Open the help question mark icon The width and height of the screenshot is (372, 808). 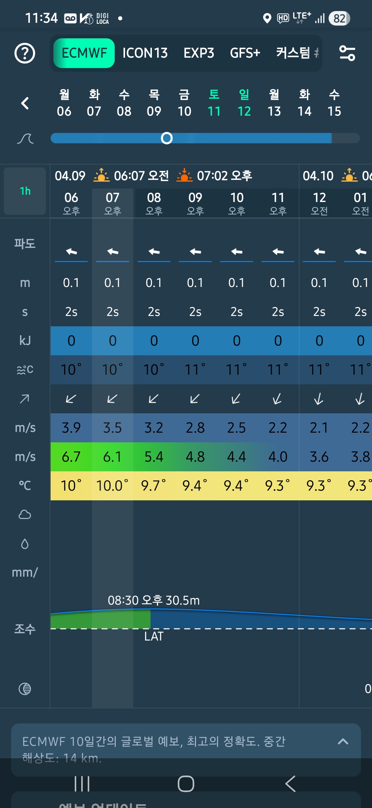tap(24, 54)
